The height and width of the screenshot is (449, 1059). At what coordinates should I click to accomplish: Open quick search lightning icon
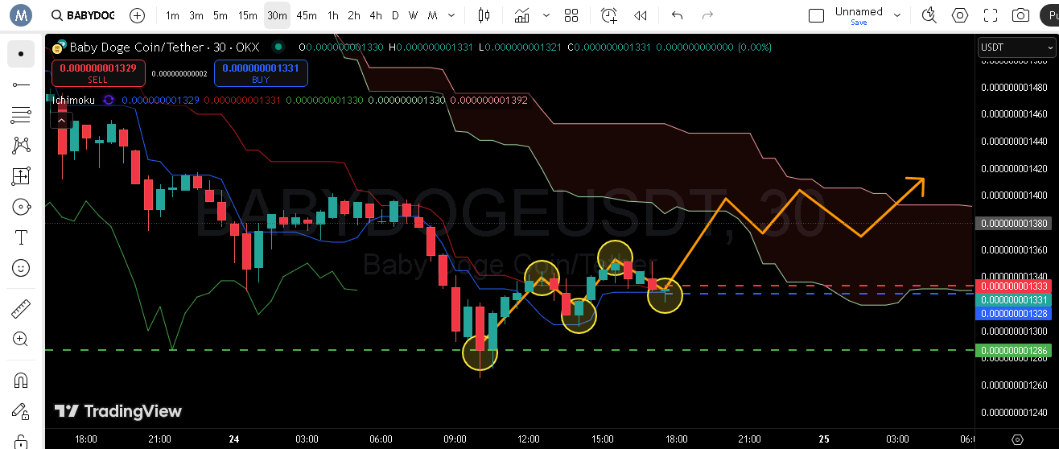tap(929, 15)
